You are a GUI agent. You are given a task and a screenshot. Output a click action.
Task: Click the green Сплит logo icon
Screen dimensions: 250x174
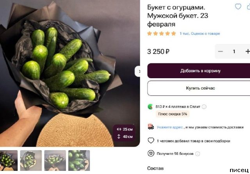(150, 106)
